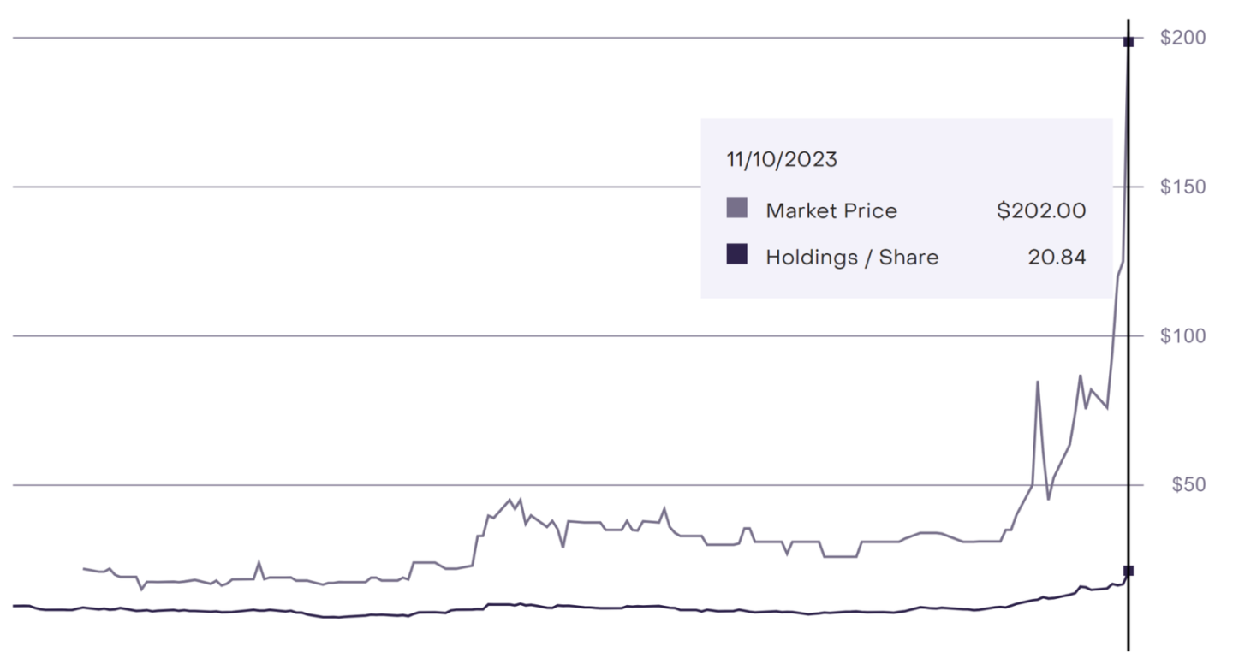Click the Holdings / Share label in tooltip
Image resolution: width=1233 pixels, height=652 pixels.
point(852,257)
